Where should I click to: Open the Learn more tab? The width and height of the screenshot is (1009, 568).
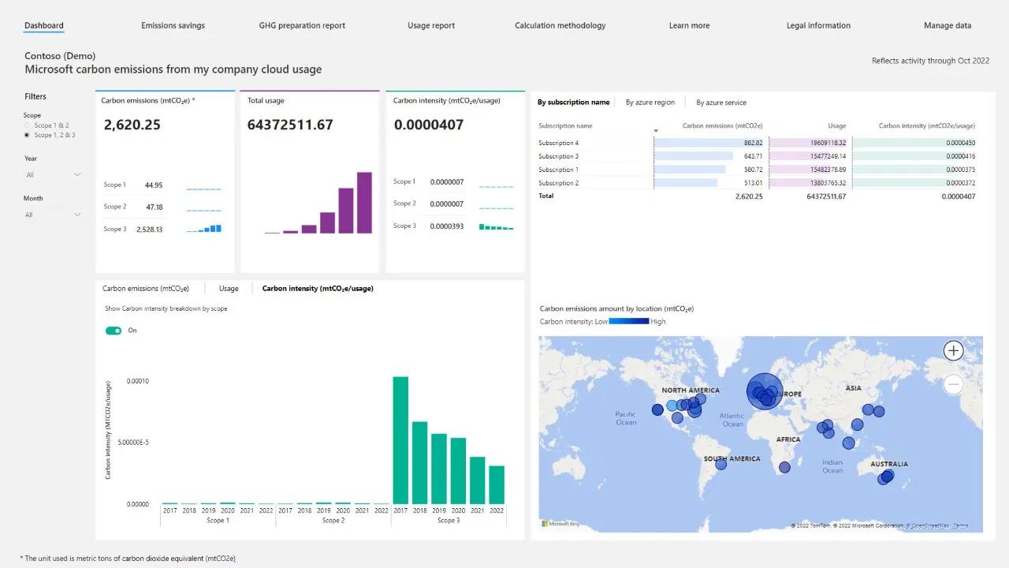click(x=690, y=25)
